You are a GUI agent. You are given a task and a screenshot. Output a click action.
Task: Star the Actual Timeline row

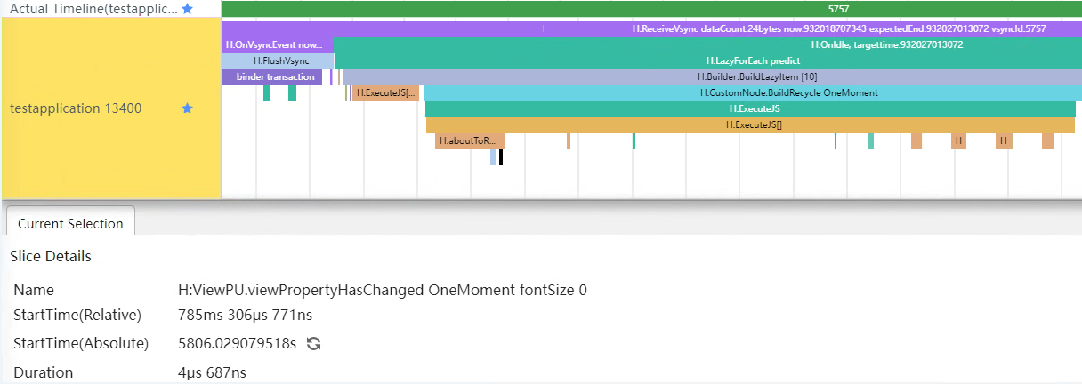click(187, 9)
